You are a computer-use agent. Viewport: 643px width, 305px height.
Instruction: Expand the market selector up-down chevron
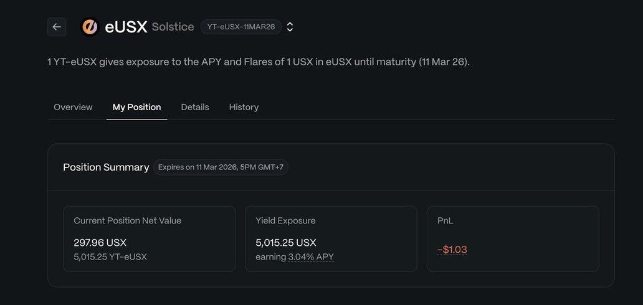coord(290,27)
